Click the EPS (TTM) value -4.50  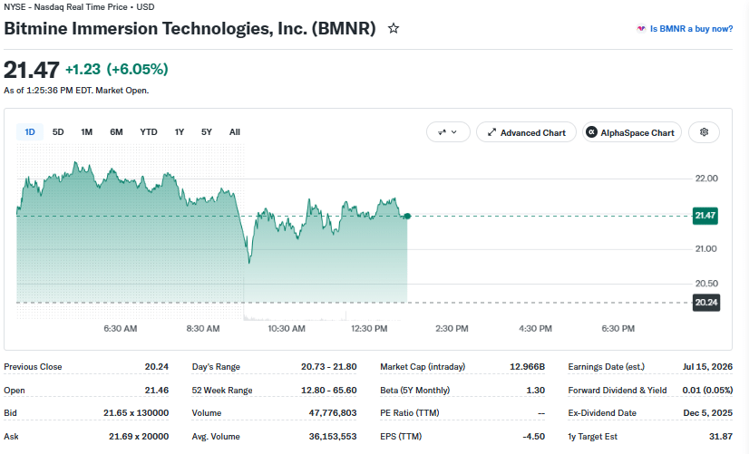pos(533,437)
